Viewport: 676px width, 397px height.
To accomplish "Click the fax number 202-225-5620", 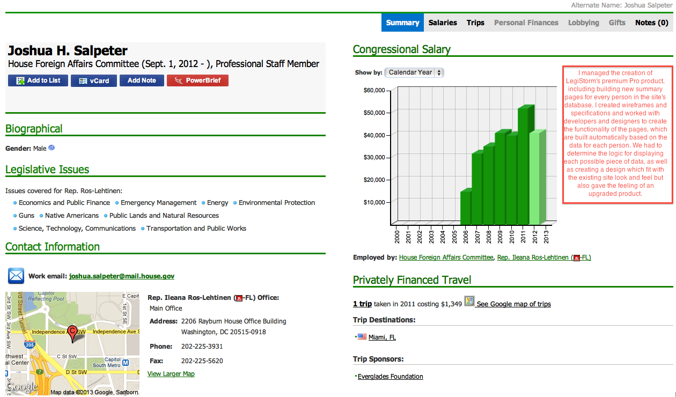I will [202, 361].
